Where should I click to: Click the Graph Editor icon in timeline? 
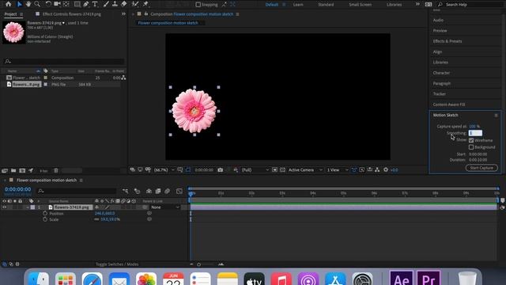[179, 191]
